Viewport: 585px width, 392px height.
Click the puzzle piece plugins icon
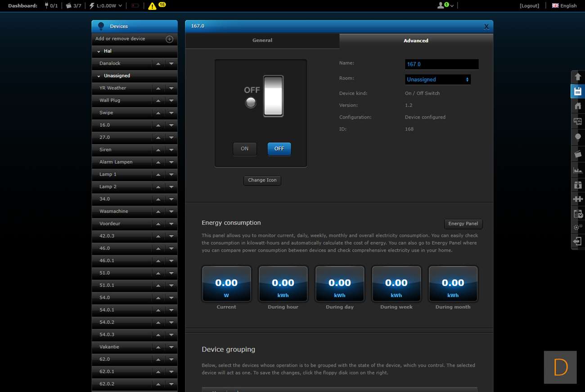[x=578, y=199]
